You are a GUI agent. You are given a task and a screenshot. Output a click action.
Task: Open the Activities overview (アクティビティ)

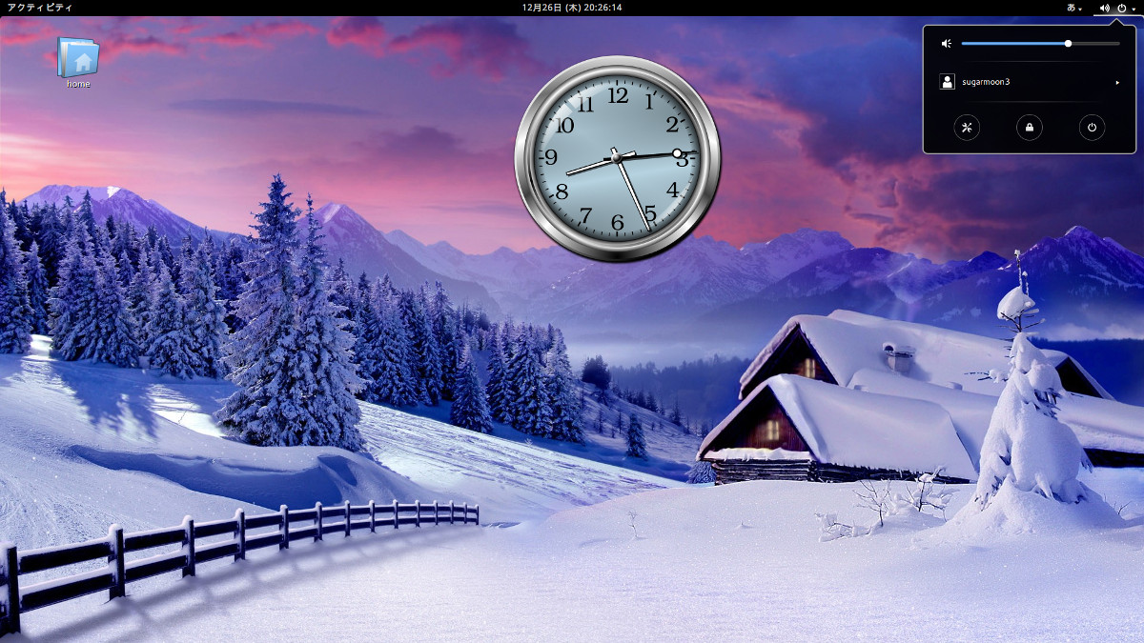[39, 7]
